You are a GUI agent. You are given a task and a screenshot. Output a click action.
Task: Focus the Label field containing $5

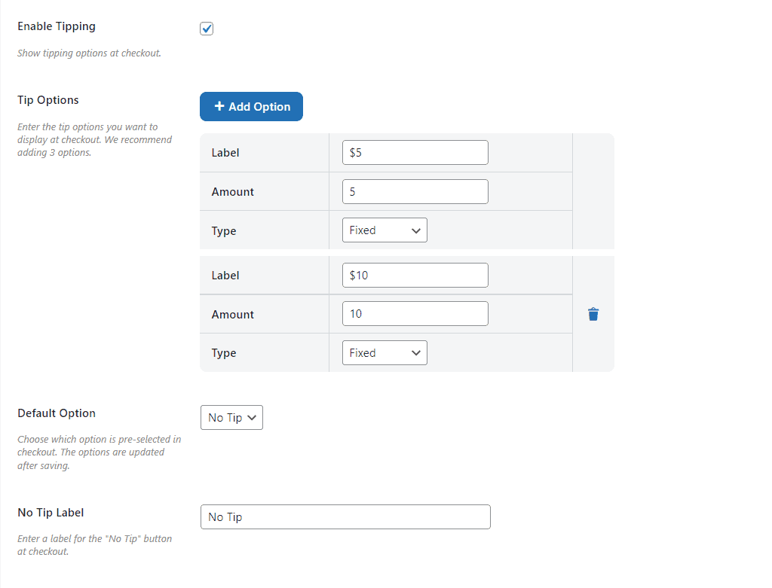[x=415, y=153]
